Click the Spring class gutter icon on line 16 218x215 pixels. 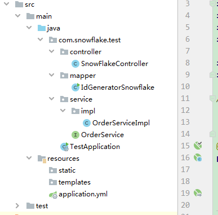coord(198,157)
